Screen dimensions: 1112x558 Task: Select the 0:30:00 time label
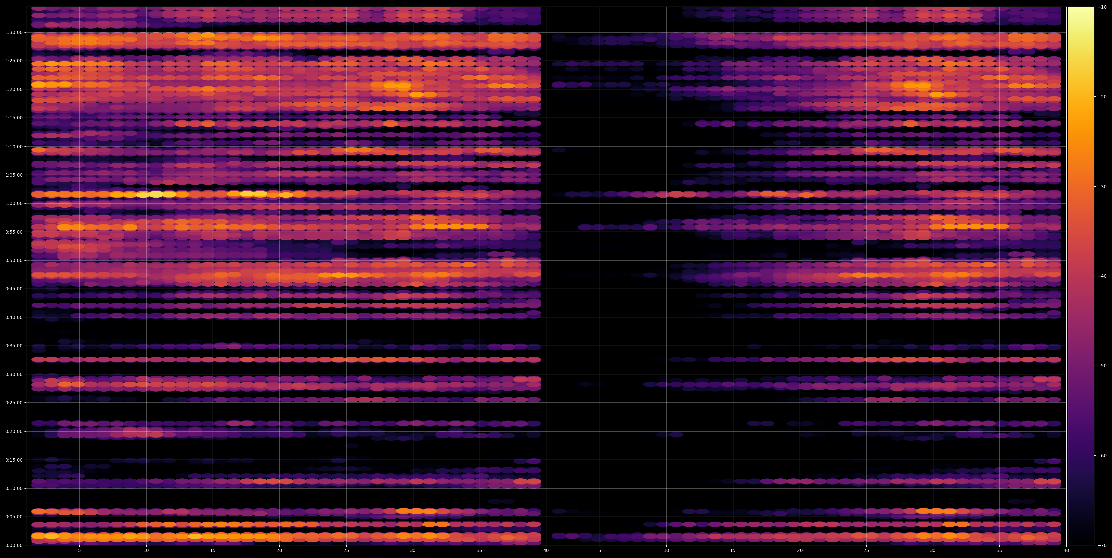[x=14, y=374]
